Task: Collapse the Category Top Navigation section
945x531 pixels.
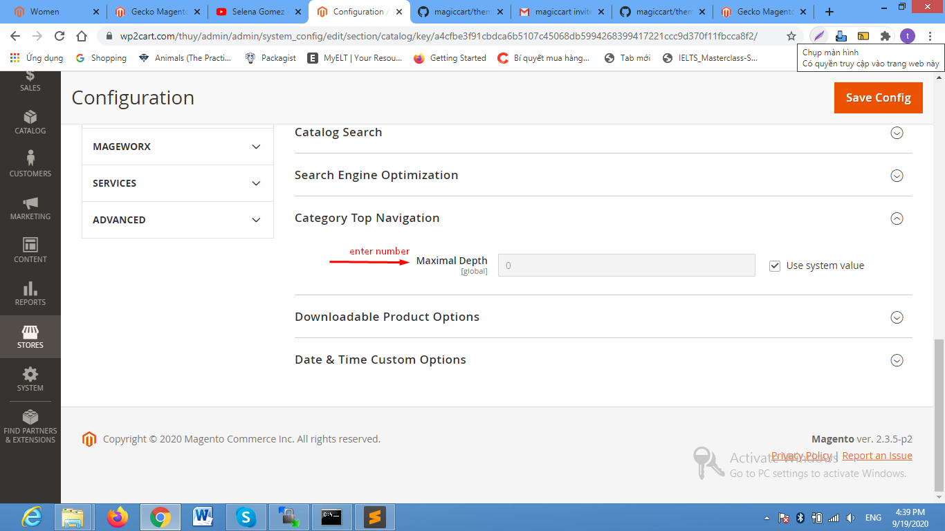Action: [897, 218]
